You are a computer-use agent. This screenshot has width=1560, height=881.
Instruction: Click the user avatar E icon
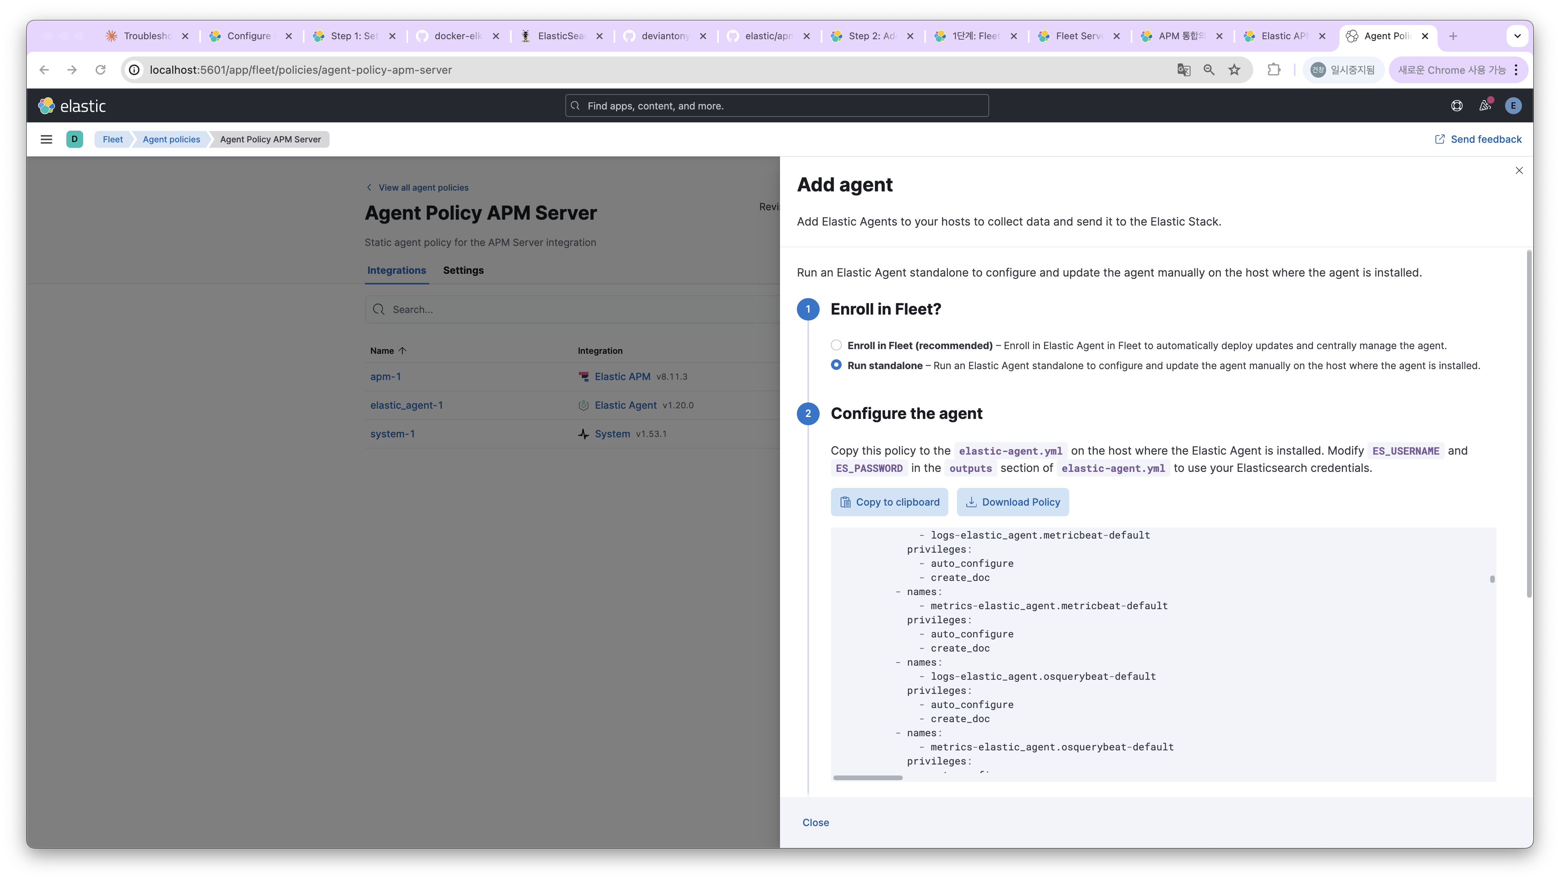(x=1513, y=106)
